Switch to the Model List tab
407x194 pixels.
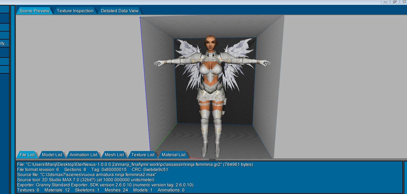[52, 155]
